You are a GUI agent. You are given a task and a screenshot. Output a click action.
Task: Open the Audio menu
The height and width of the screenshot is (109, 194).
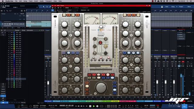click(x=42, y=1)
